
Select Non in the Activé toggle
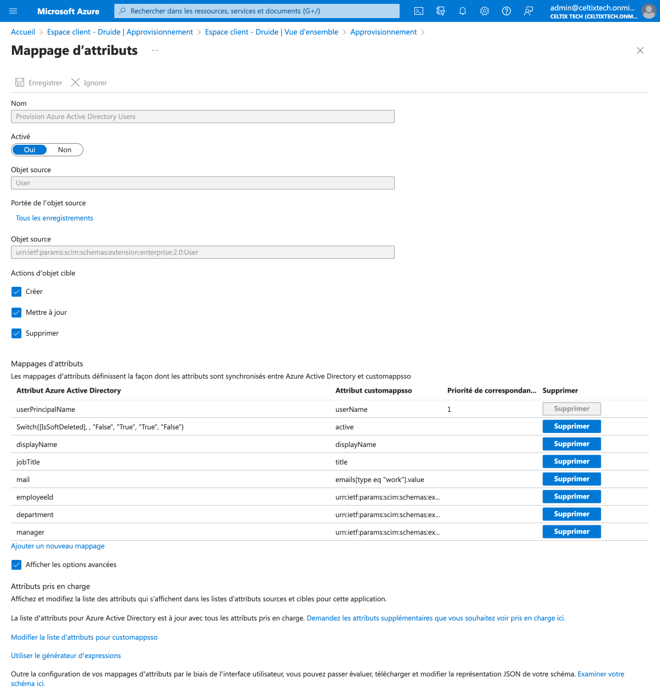click(x=65, y=150)
